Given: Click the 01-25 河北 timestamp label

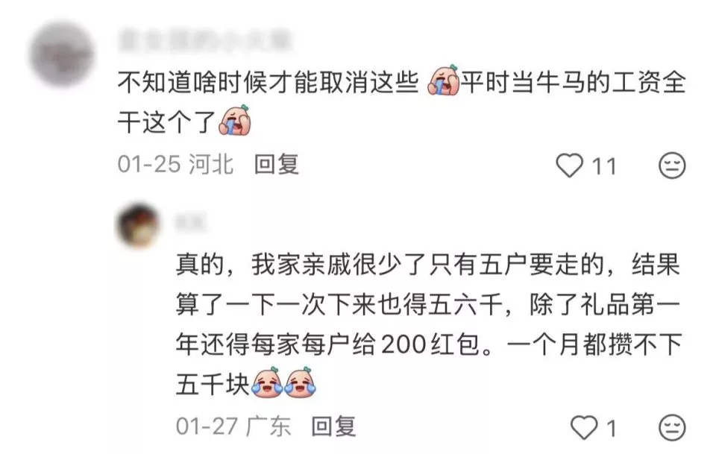Looking at the screenshot, I should click(x=176, y=164).
